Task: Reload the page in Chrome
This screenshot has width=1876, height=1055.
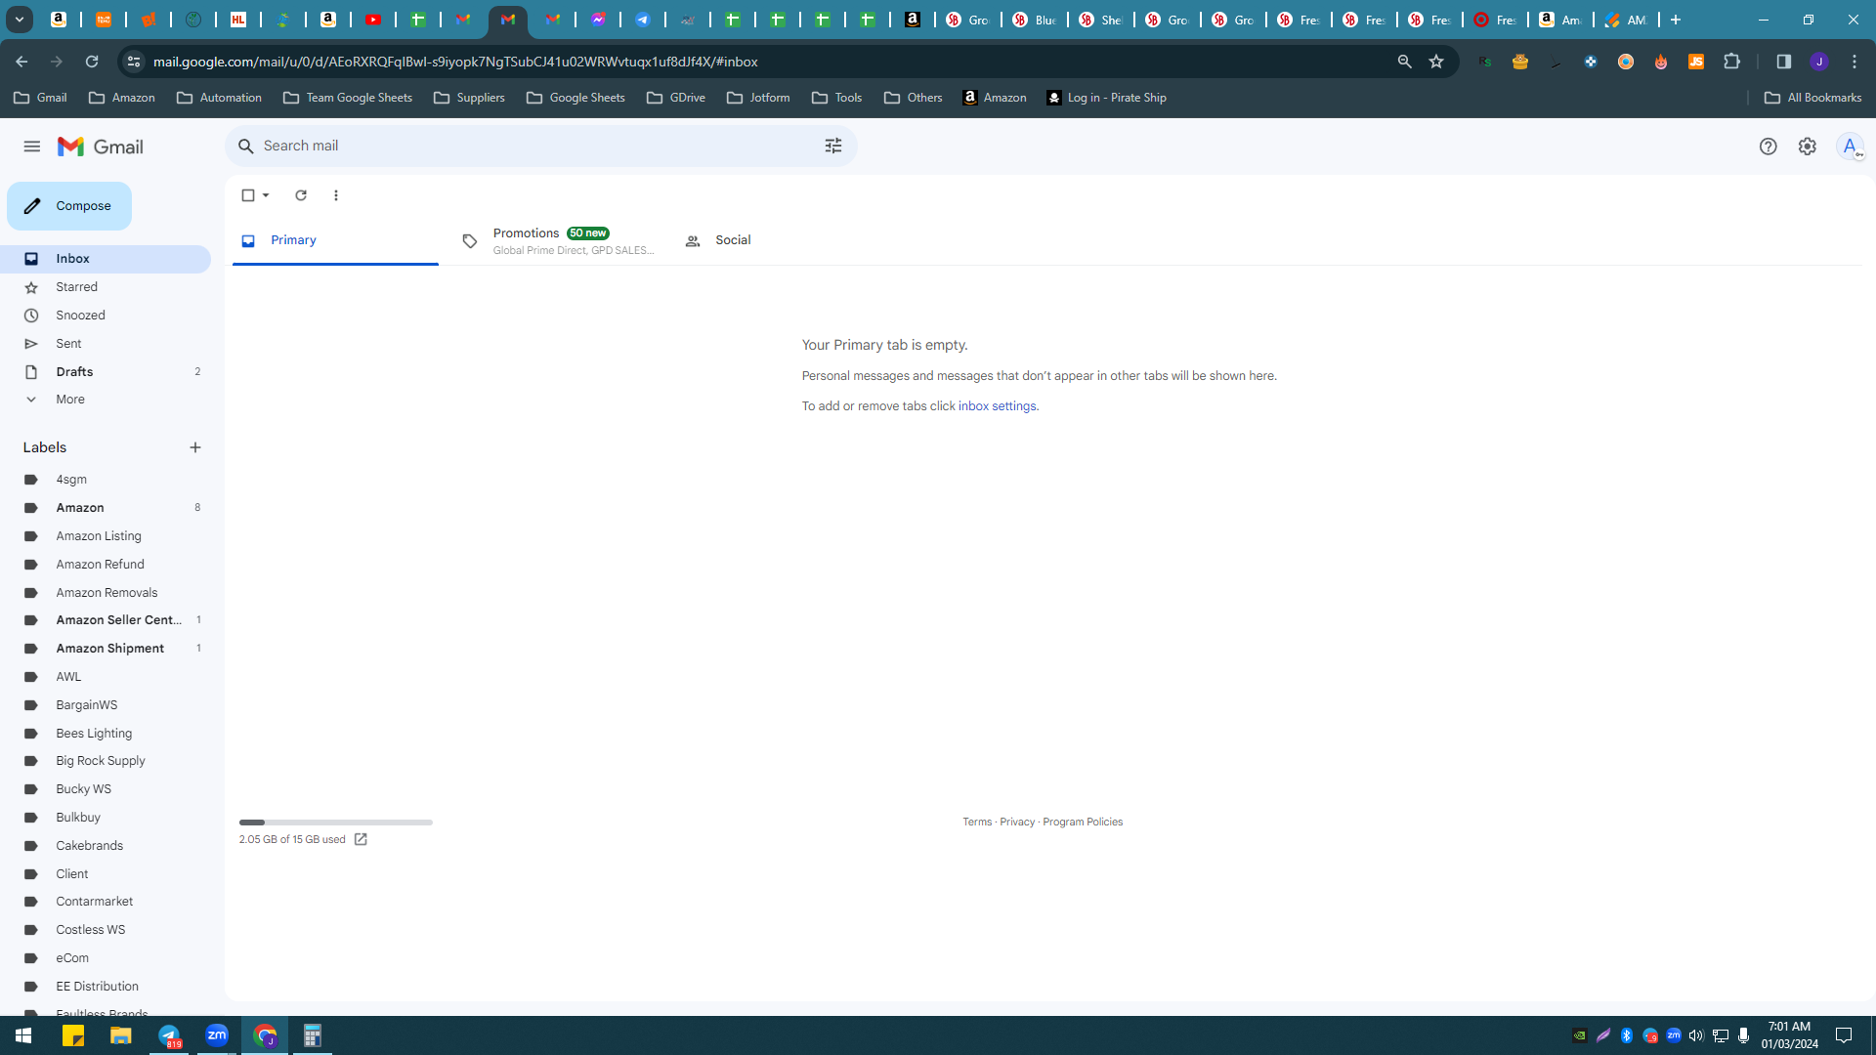Action: point(92,62)
